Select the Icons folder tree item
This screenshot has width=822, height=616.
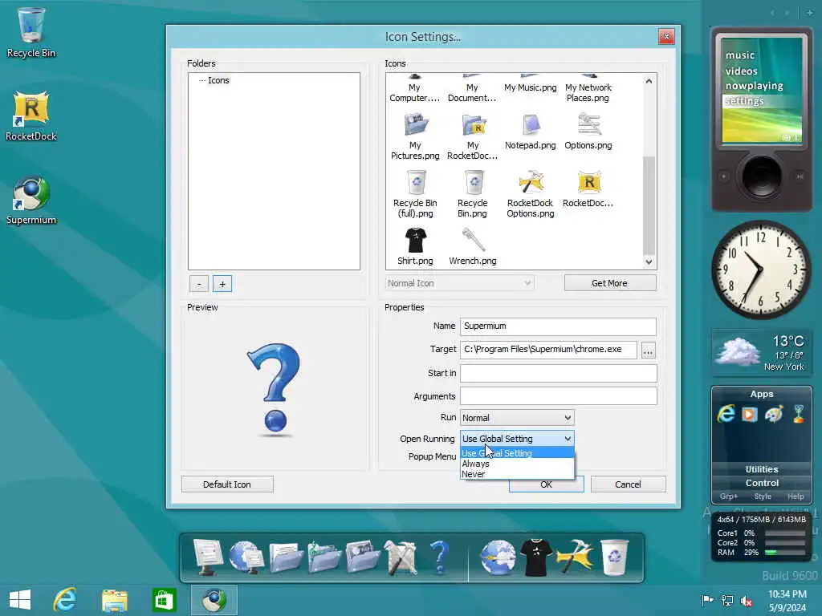tap(218, 80)
